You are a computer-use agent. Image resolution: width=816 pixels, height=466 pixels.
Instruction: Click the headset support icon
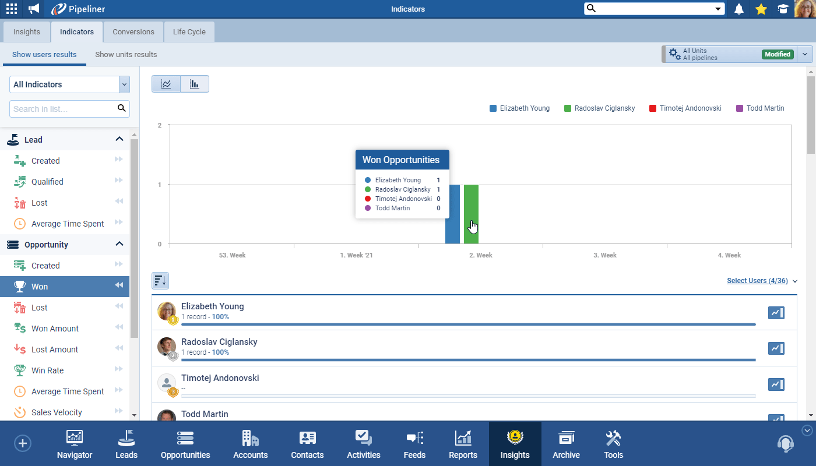(786, 444)
